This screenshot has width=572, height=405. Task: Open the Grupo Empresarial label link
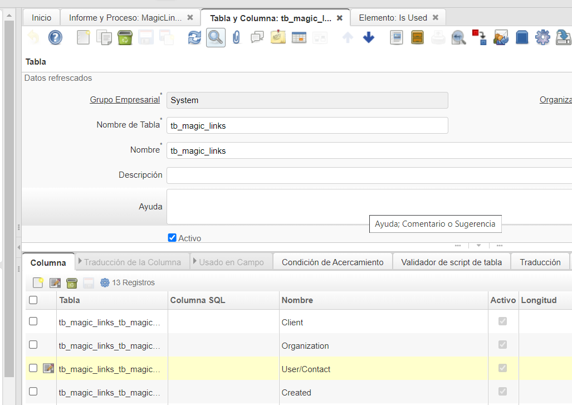point(124,100)
